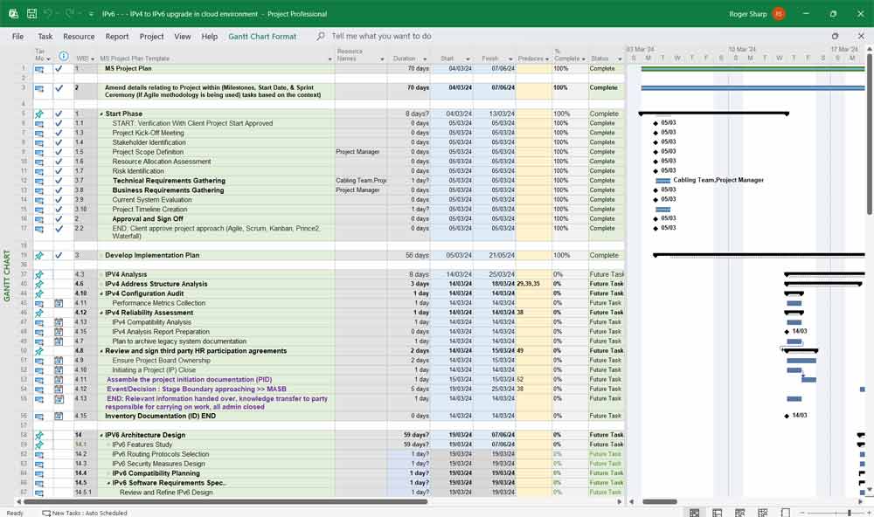874x517 pixels.
Task: Click checkmark on Develop Implementation Plan row
Action: [x=59, y=256]
